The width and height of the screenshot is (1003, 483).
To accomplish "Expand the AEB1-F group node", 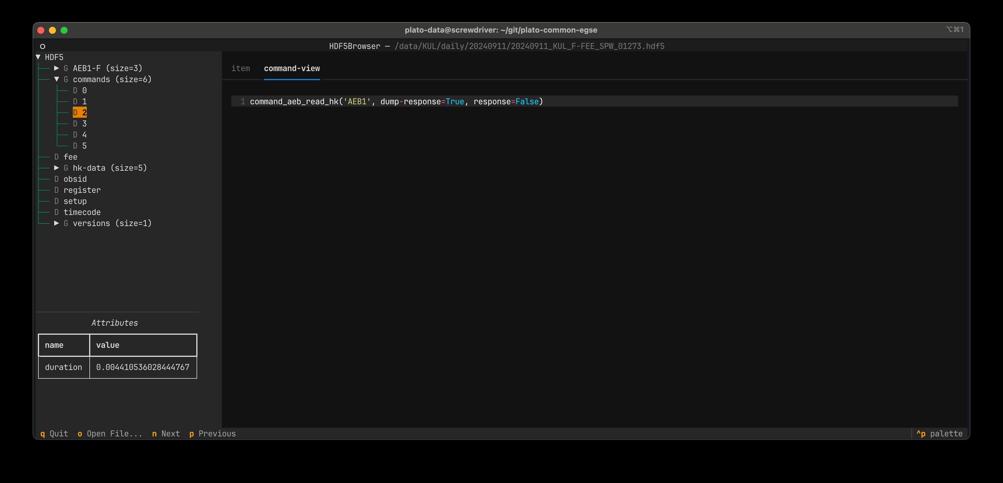I will 56,68.
